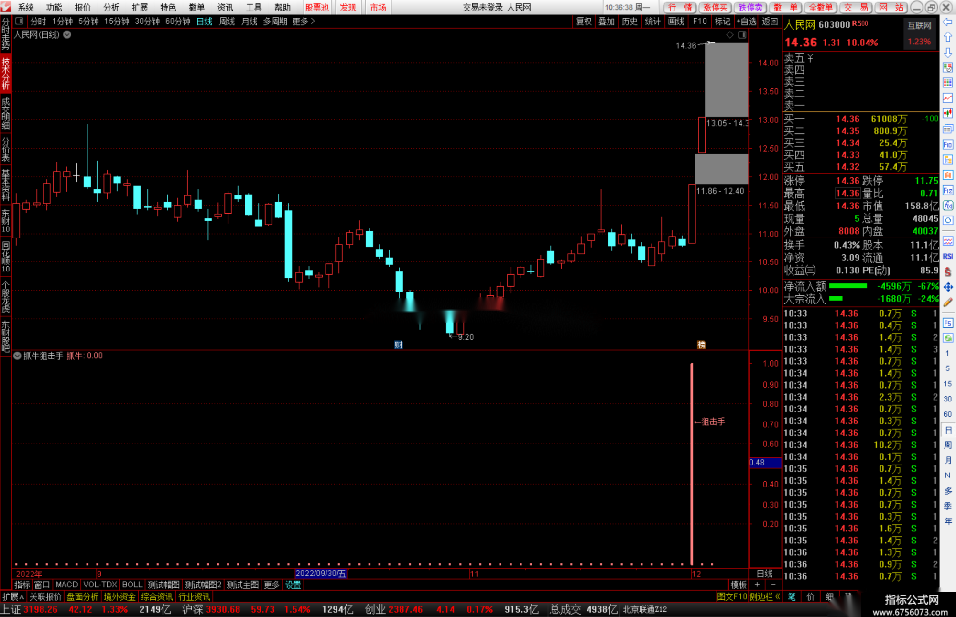Click the formula f(x) icon
The image size is (956, 617).
coord(948,206)
